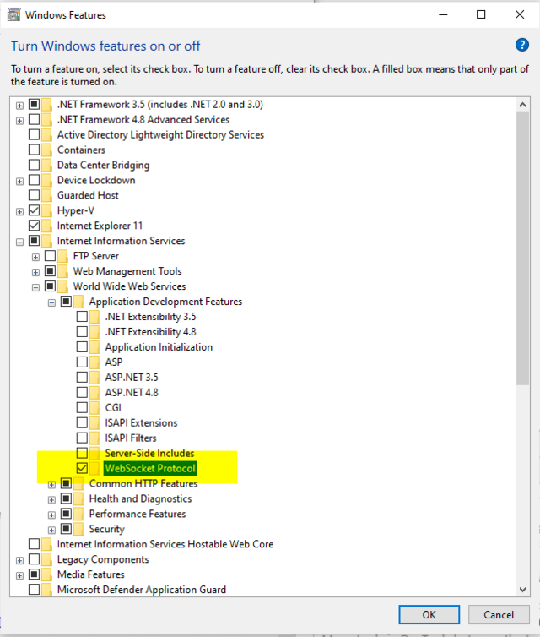
Task: Click the scrollbar down arrow
Action: pyautogui.click(x=522, y=590)
